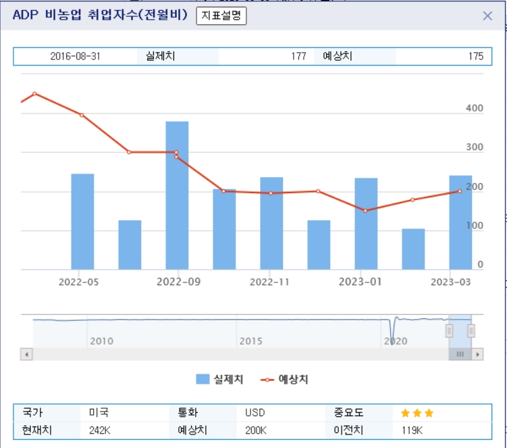507x448 pixels.
Task: Open the 지표설명 indicator description button
Action: [x=221, y=16]
